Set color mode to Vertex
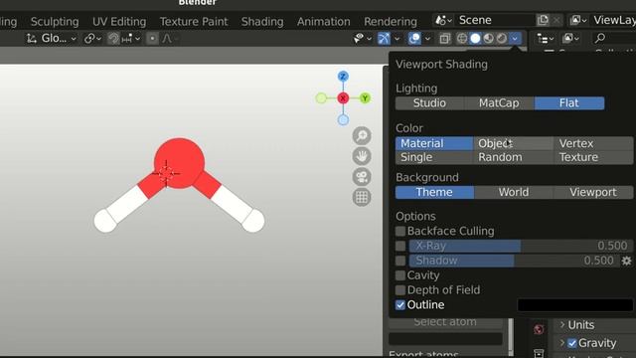The width and height of the screenshot is (636, 358). [593, 143]
